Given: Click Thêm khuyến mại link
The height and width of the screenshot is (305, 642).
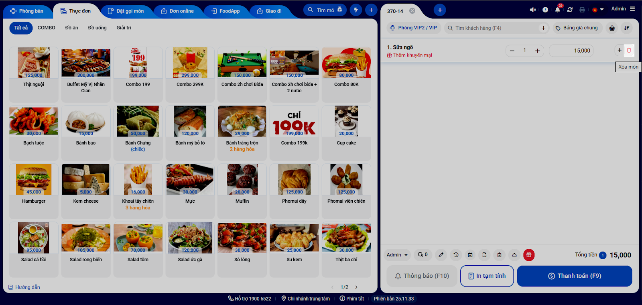Looking at the screenshot, I should click(410, 55).
